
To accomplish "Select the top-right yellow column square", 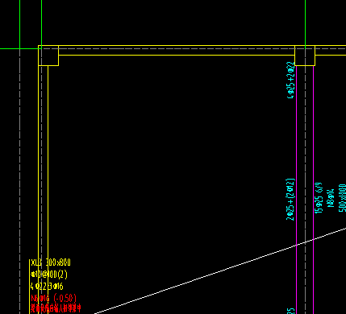I will click(305, 56).
